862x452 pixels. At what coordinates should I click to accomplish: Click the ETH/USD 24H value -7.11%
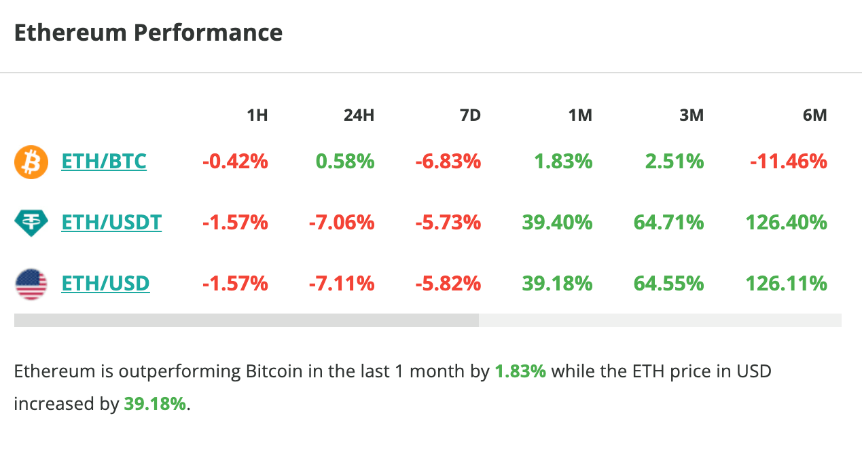click(342, 283)
